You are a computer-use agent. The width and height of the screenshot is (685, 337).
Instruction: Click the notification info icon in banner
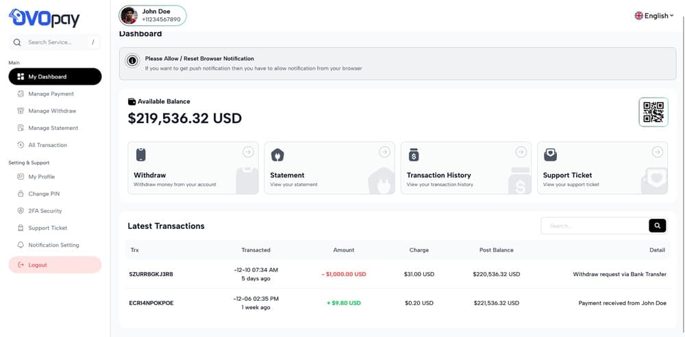click(x=132, y=61)
